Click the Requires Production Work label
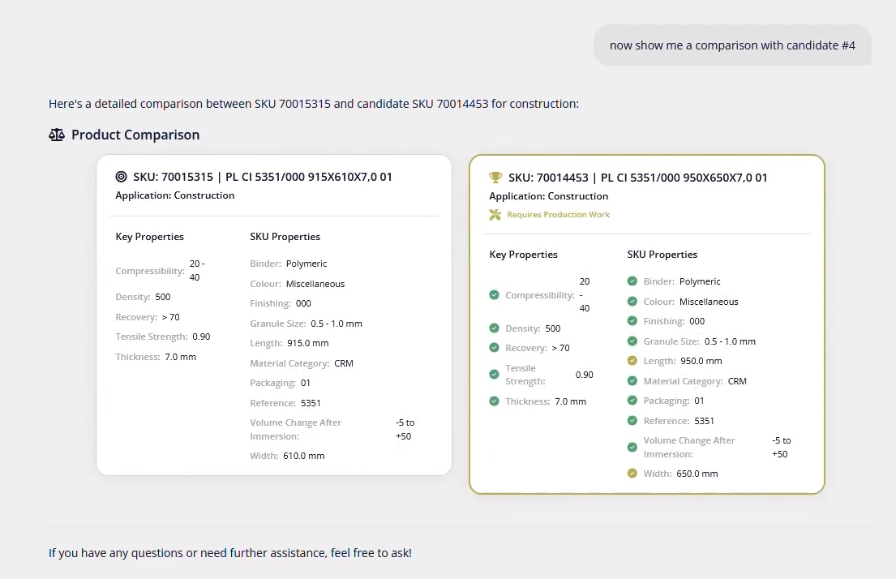The width and height of the screenshot is (896, 579). 559,214
